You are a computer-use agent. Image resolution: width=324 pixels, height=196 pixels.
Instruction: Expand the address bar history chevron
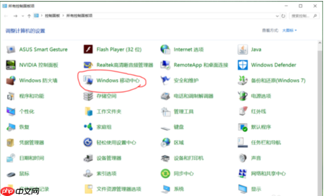[277, 16]
